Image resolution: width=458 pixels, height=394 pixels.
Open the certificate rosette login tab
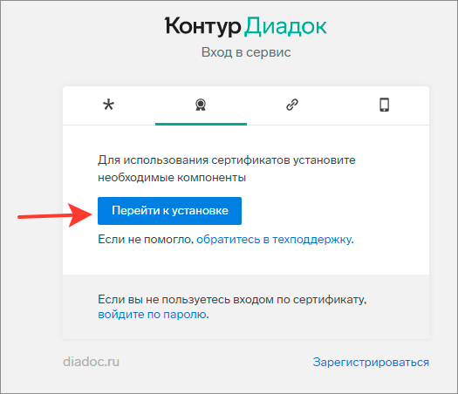[x=201, y=105]
